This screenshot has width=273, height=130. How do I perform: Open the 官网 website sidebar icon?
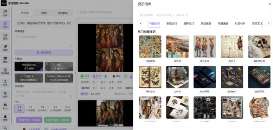click(x=5, y=95)
